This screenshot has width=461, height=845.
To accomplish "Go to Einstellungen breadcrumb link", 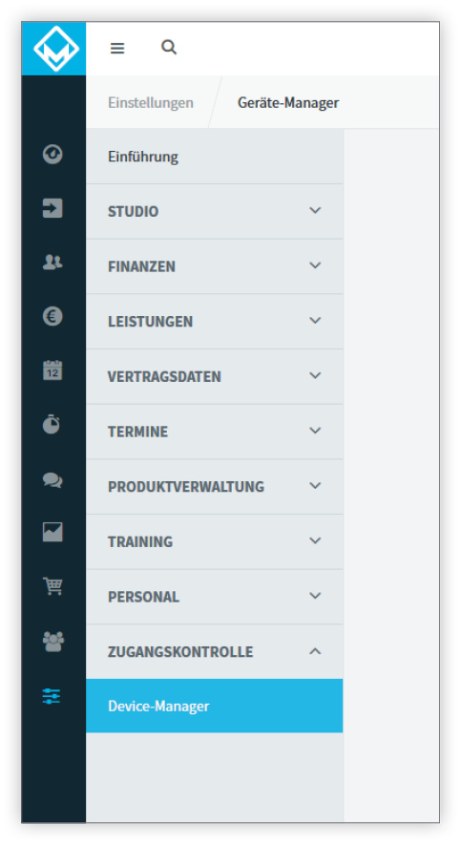I will 151,102.
